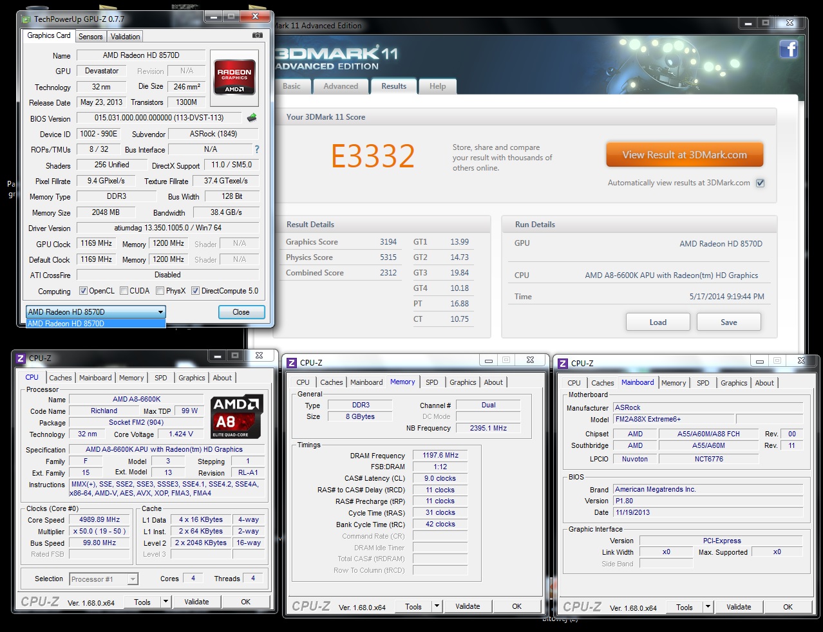The height and width of the screenshot is (632, 823).
Task: Click the CPU-Z icon in the Memory window title bar
Action: click(292, 363)
